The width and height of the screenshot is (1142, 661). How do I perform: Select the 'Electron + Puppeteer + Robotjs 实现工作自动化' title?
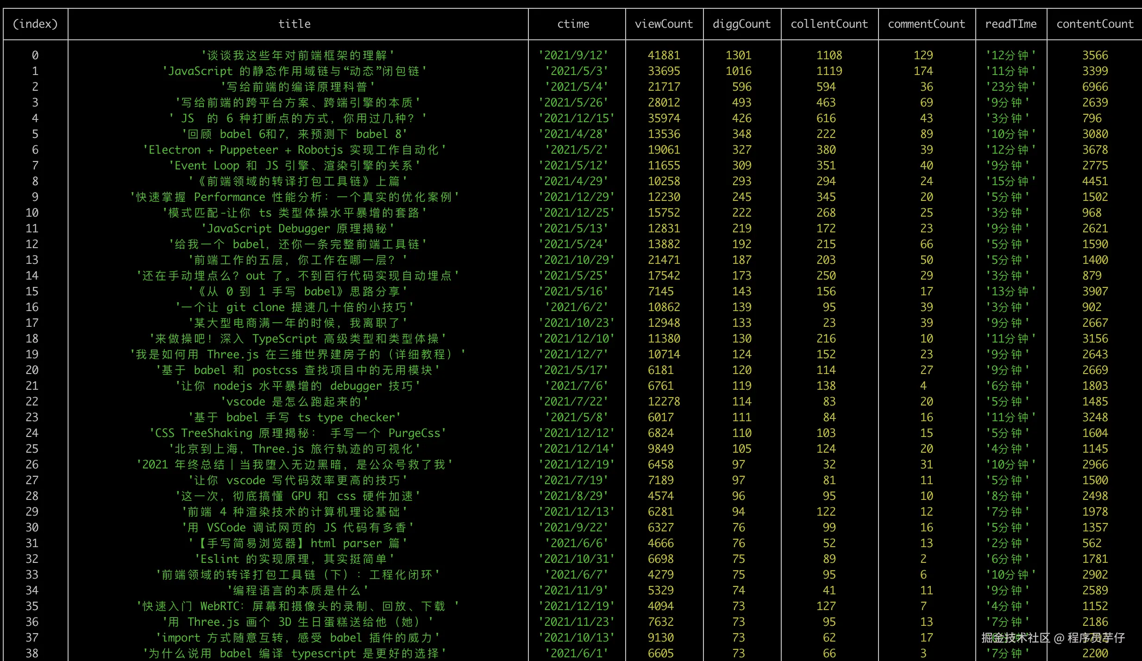click(295, 150)
